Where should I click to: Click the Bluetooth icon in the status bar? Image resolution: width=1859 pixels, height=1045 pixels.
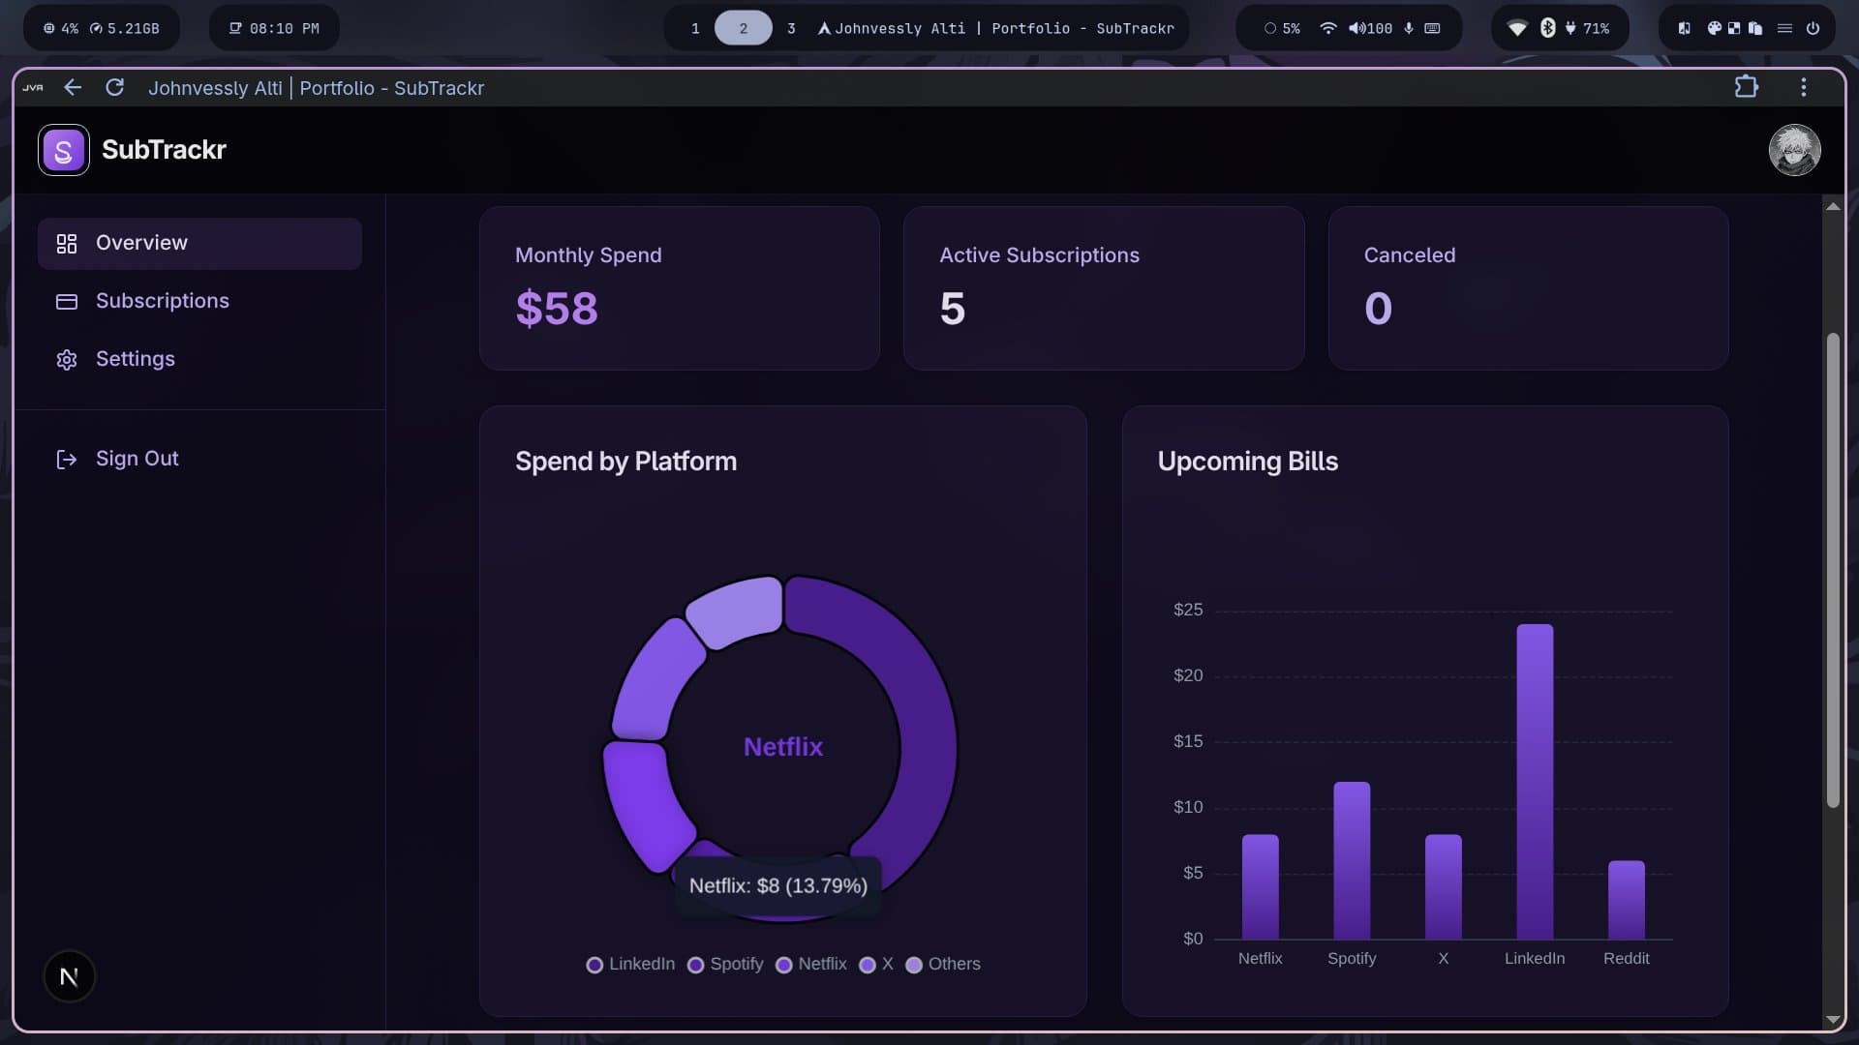tap(1548, 28)
